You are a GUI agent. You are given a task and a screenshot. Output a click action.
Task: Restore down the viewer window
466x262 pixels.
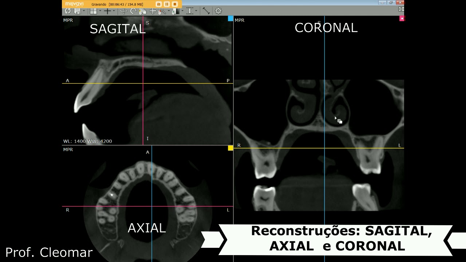click(391, 3)
